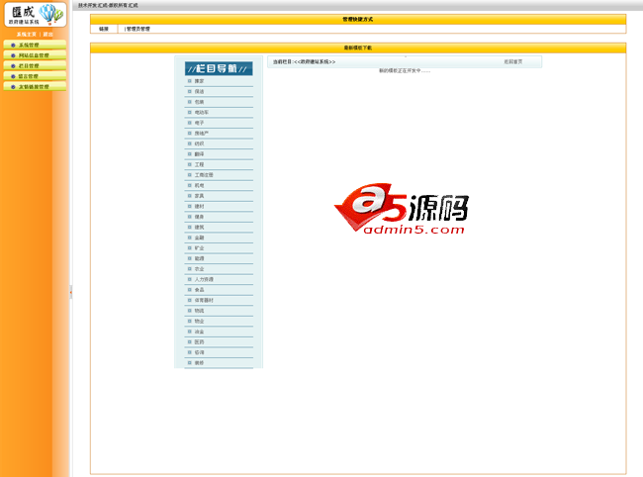Open the 体育器材 category
This screenshot has width=643, height=477.
204,300
